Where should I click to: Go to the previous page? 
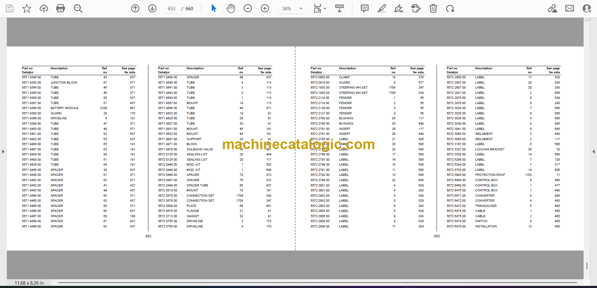(135, 8)
